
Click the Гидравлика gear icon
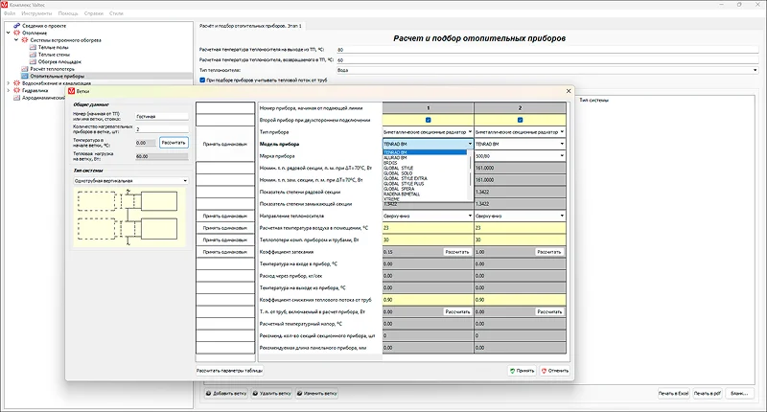[16, 90]
